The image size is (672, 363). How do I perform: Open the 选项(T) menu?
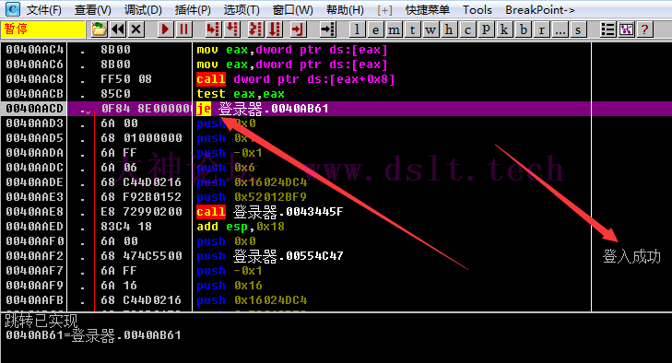242,9
